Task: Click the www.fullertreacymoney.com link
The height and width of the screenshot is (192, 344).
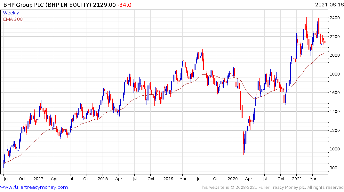Action: click(34, 187)
